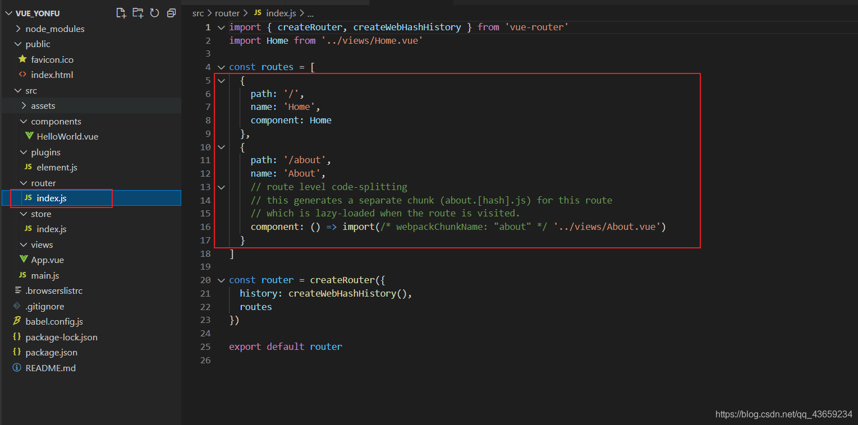
Task: Fold the Home route object at line 5
Action: tap(221, 80)
